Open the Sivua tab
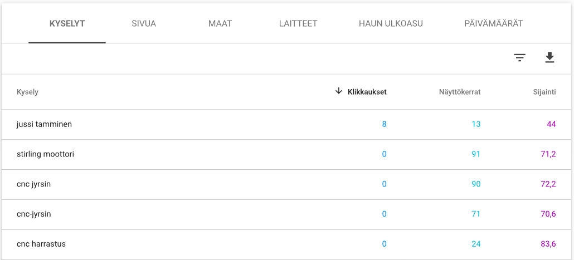 (x=144, y=24)
